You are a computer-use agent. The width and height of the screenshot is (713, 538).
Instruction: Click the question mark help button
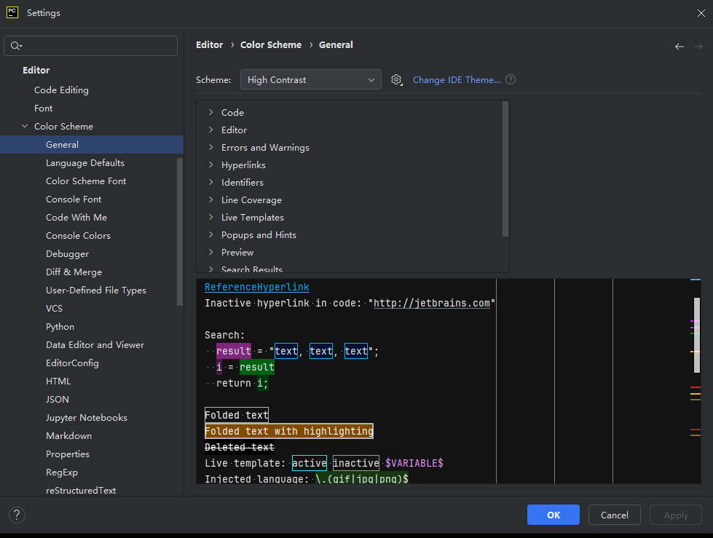[17, 515]
